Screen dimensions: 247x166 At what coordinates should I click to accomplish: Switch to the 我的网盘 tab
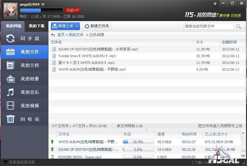click(13, 26)
